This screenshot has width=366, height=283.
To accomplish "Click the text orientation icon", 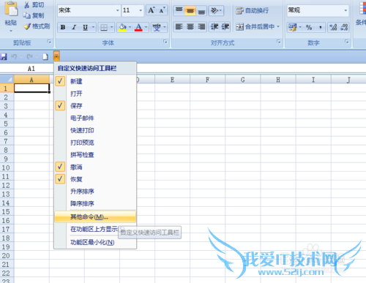I will coord(214,10).
